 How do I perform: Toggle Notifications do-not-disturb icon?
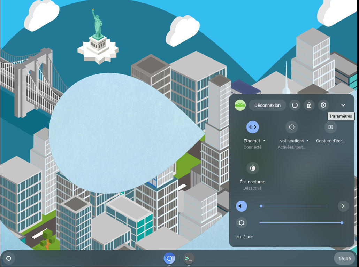292,127
